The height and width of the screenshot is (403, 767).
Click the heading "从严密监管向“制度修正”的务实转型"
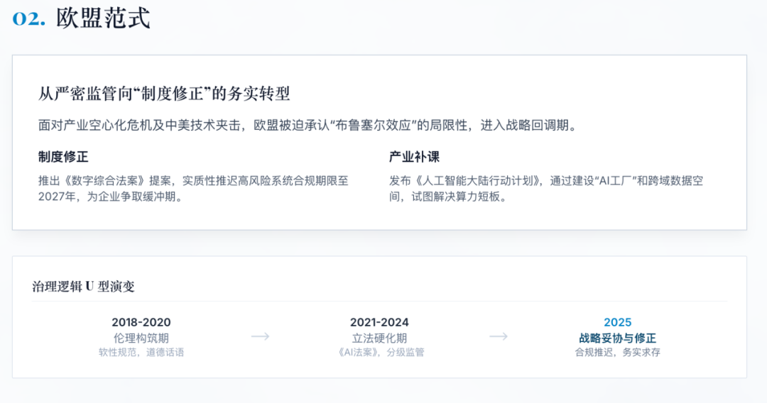pyautogui.click(x=164, y=94)
